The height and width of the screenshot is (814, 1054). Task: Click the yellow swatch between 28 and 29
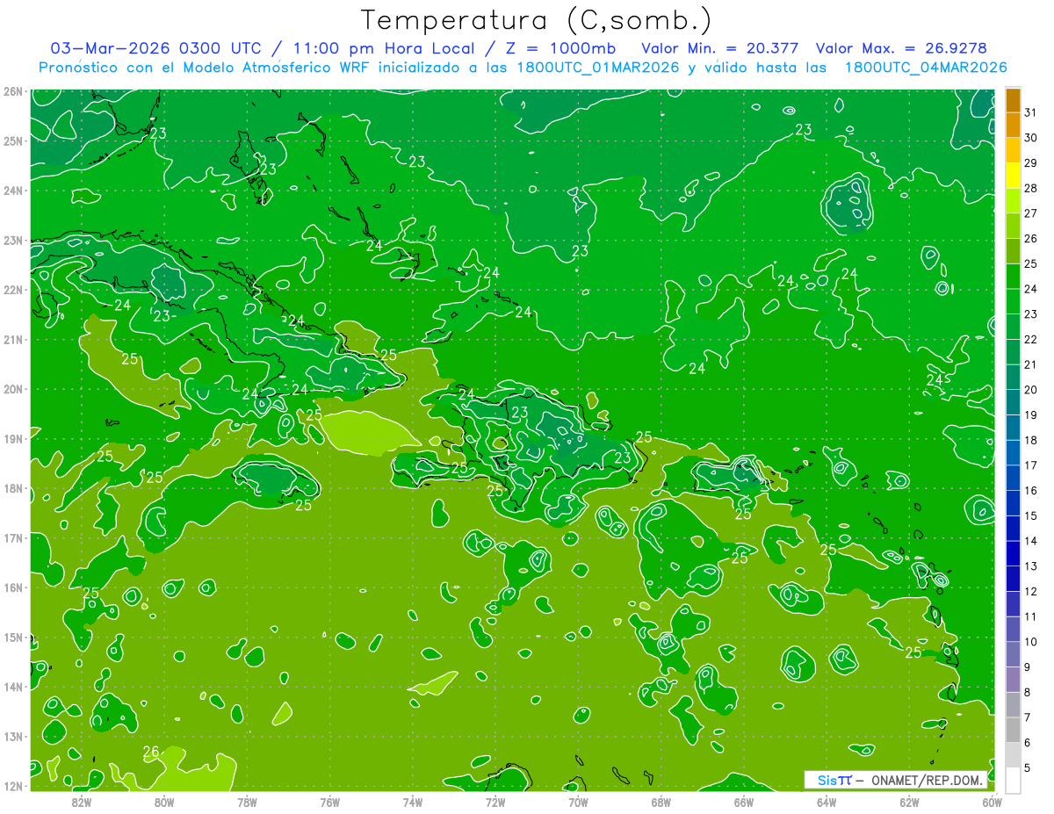pyautogui.click(x=1013, y=175)
